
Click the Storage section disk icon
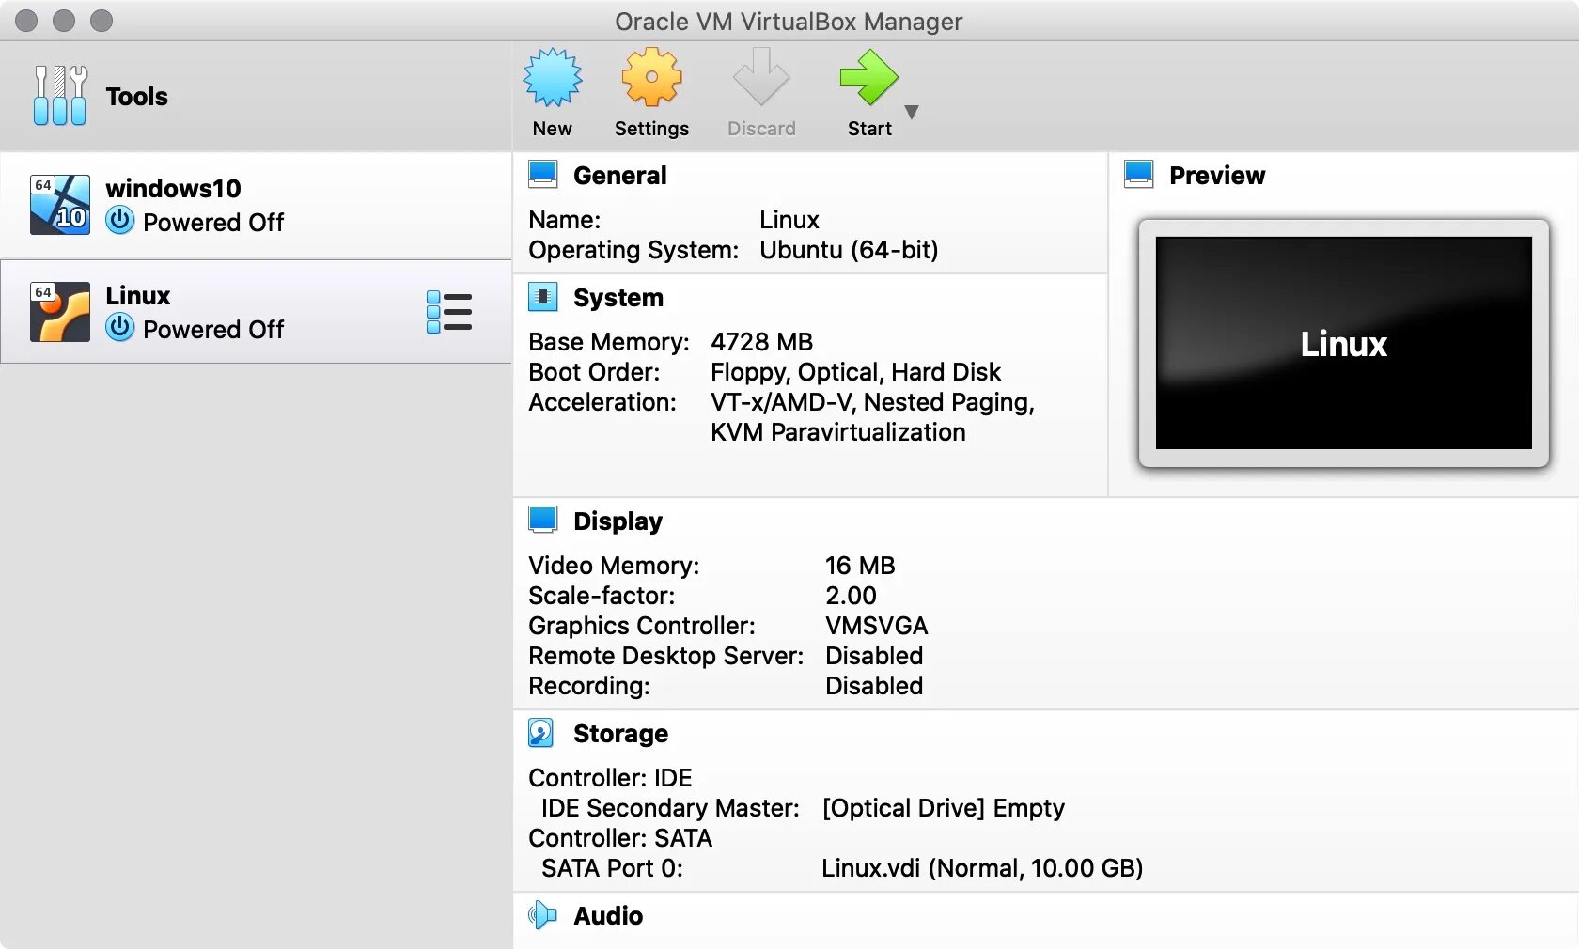(x=541, y=733)
